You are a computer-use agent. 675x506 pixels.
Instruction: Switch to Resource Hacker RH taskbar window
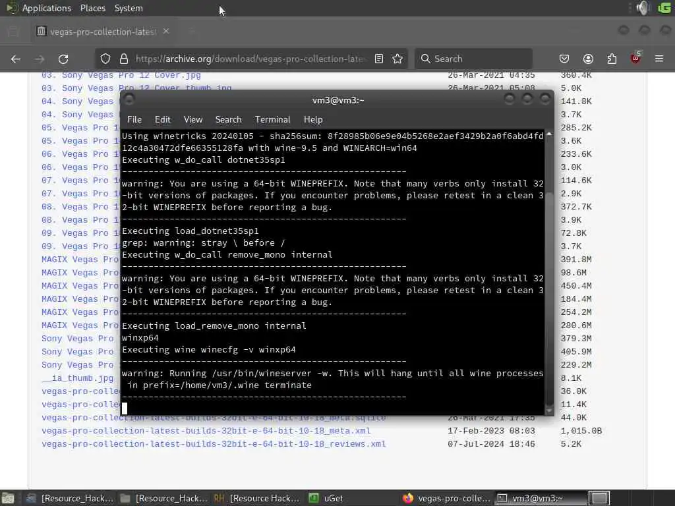pos(257,498)
